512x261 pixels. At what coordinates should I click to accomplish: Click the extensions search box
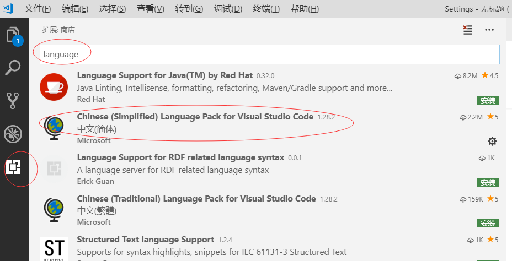(x=270, y=55)
